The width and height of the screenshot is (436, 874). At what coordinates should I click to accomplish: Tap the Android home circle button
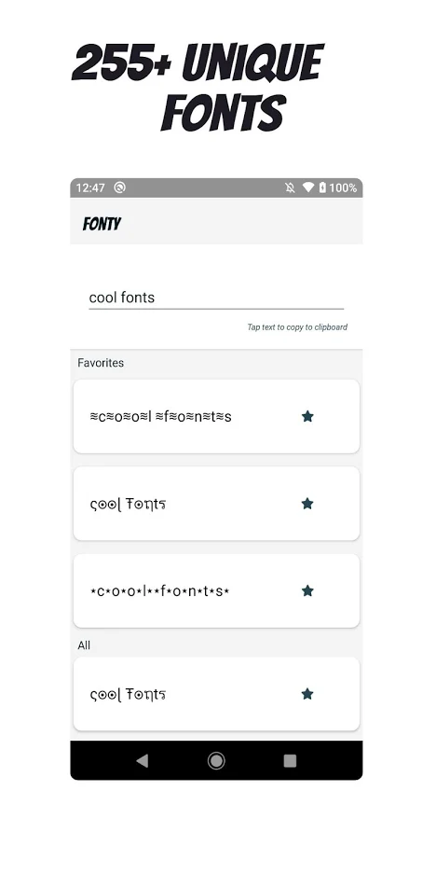pos(216,761)
